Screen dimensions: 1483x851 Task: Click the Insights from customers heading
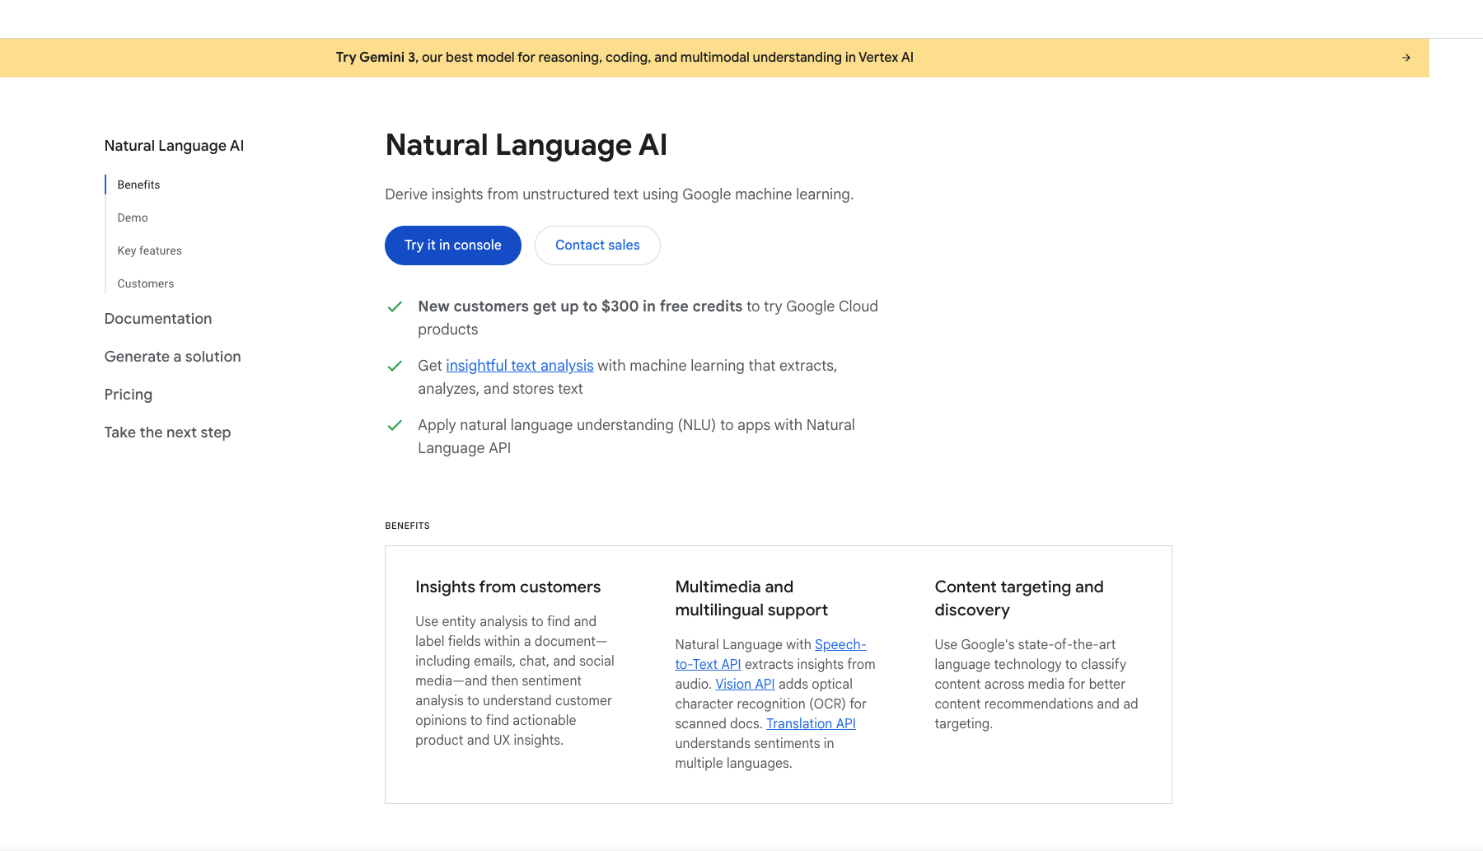pos(508,587)
